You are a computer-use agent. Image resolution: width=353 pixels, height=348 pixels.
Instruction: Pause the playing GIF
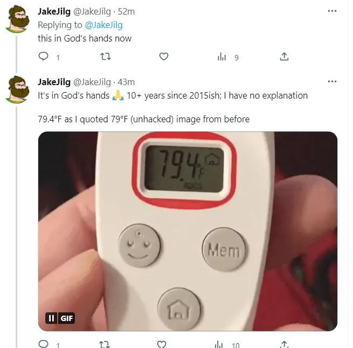(52, 318)
